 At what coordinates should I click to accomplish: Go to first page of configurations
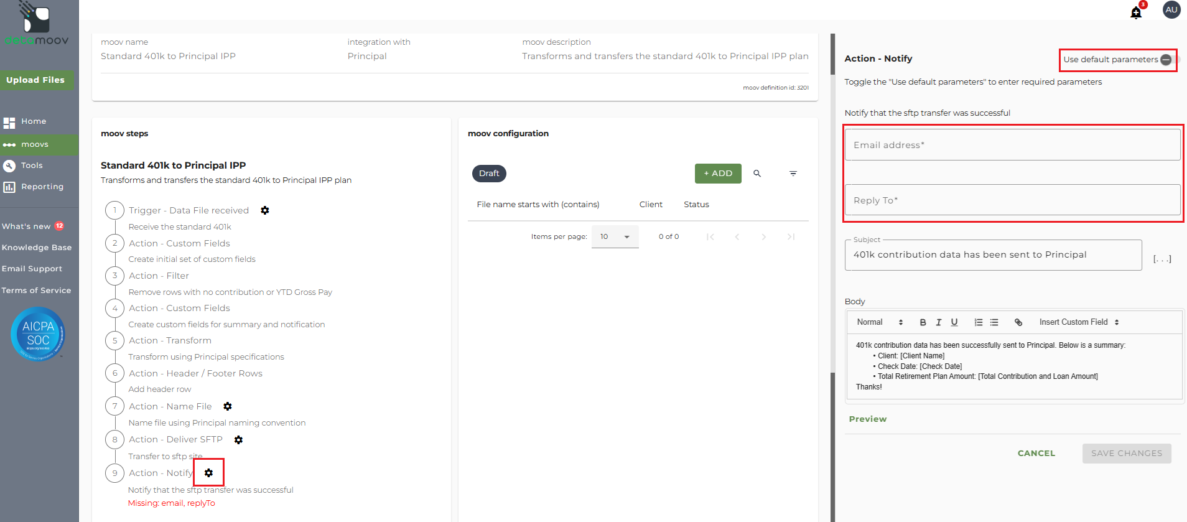[710, 237]
